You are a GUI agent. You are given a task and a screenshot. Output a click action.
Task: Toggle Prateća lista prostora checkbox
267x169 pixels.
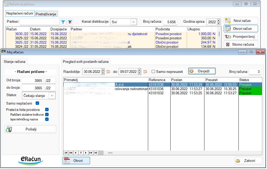(47, 110)
